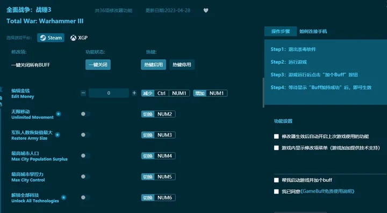This screenshot has height=213, width=387.
Task: Click 热键启用 hotkey enable button
Action: tap(154, 65)
